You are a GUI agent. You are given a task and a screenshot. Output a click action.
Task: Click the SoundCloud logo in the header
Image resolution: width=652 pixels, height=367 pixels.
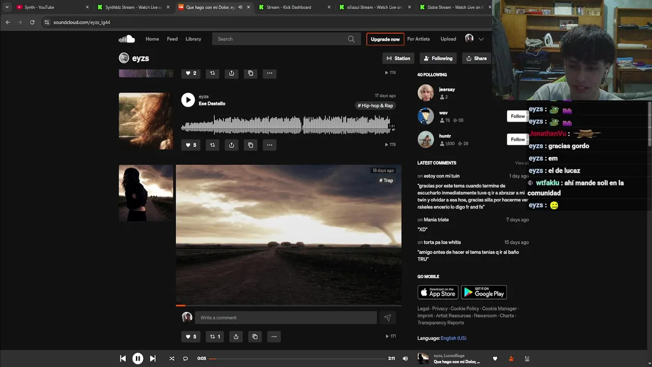pos(127,39)
